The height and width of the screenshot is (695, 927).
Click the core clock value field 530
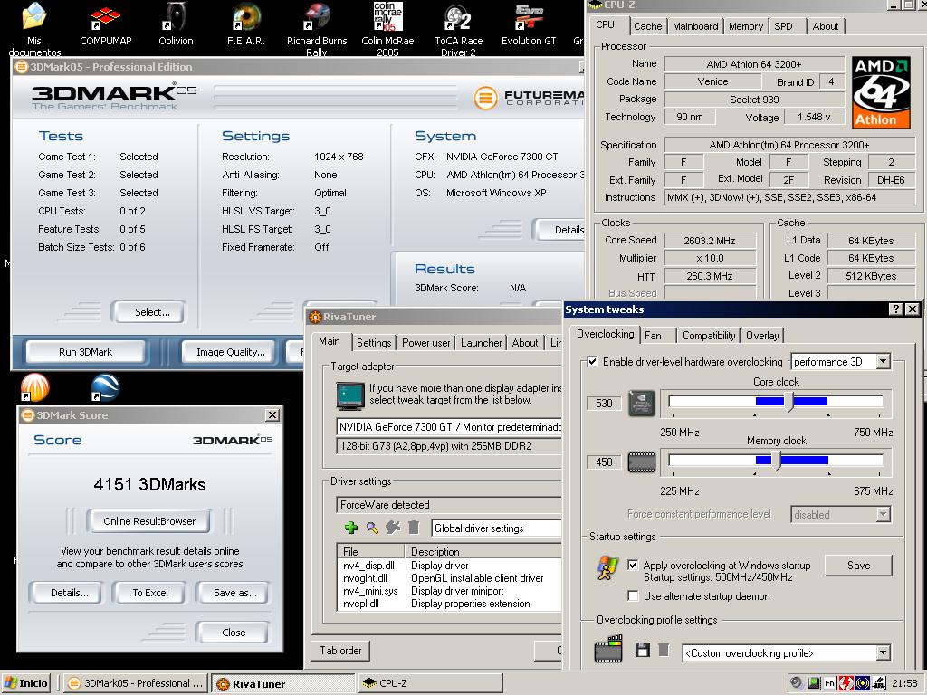[x=604, y=403]
